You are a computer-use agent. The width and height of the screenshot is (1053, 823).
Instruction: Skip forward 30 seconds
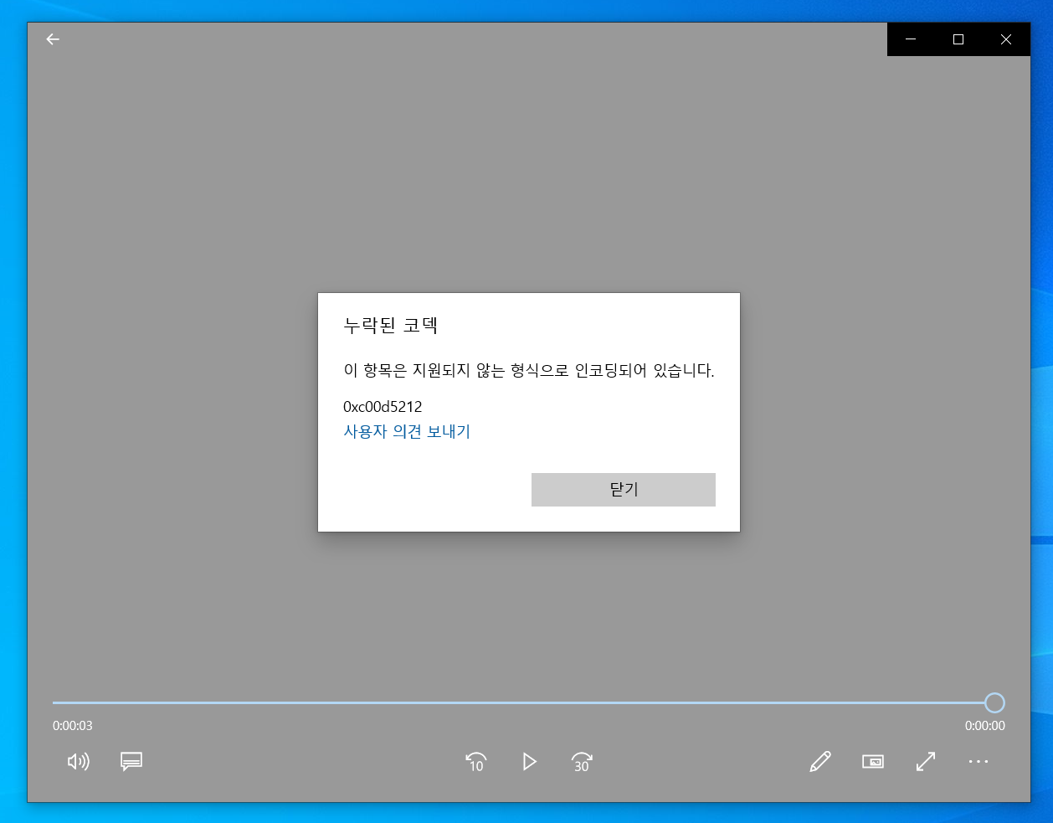click(x=582, y=761)
